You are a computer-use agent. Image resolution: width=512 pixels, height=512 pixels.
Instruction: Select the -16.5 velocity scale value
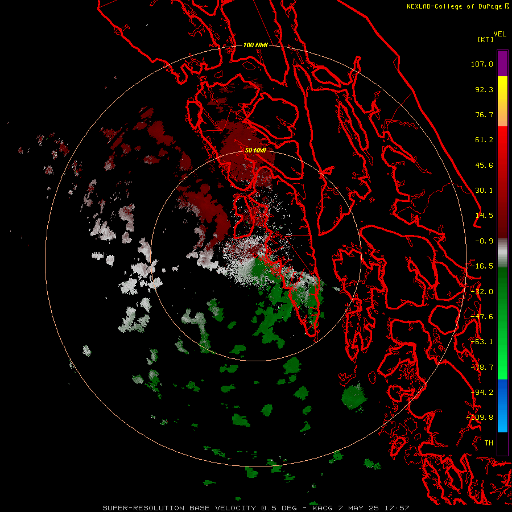click(x=482, y=266)
